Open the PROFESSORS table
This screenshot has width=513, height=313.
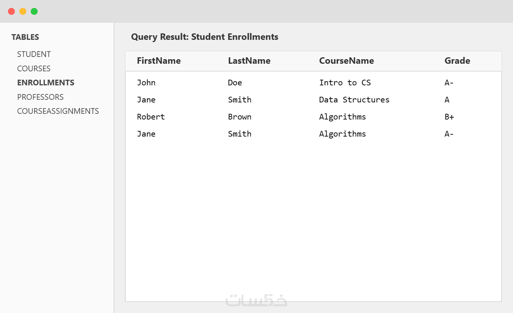pos(40,97)
